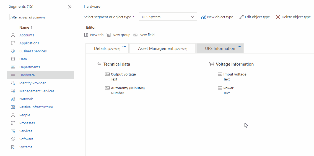Open the UPS Information tab ellipsis menu
This screenshot has width=314, height=156.
point(239,47)
